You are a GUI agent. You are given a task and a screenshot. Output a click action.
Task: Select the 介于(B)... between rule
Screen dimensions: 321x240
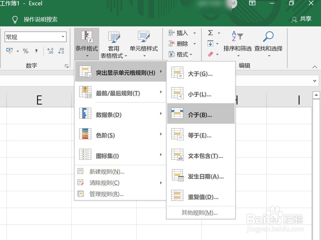pos(201,114)
